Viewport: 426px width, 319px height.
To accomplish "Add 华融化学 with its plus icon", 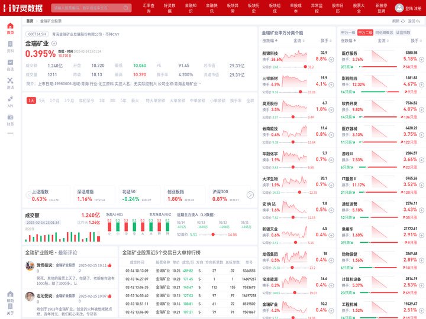I will click(x=331, y=159).
